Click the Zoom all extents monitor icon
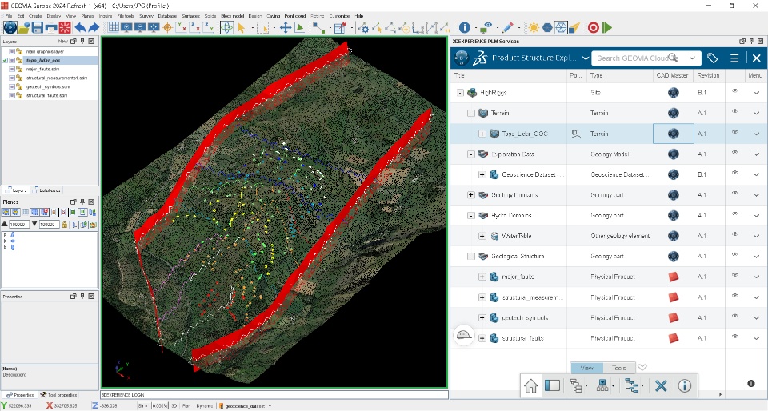The width and height of the screenshot is (768, 411). (154, 27)
